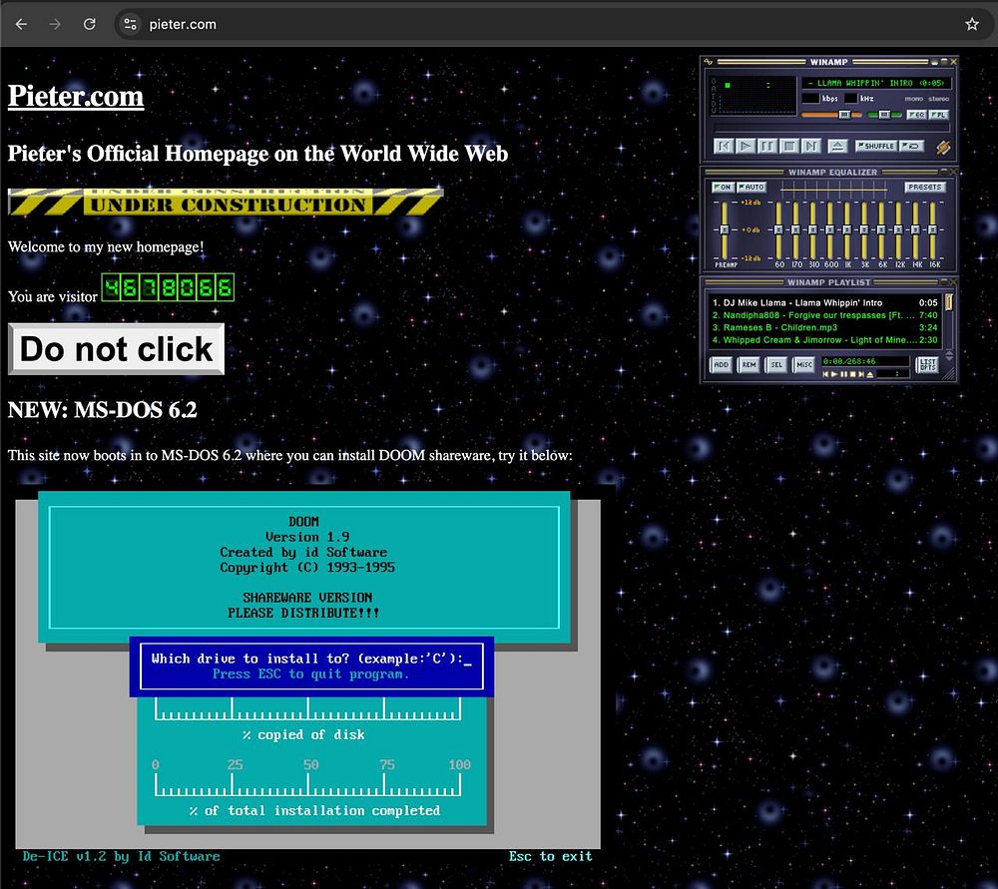998x889 pixels.
Task: Click the 600 Hz equalizer band slider
Action: click(x=830, y=229)
